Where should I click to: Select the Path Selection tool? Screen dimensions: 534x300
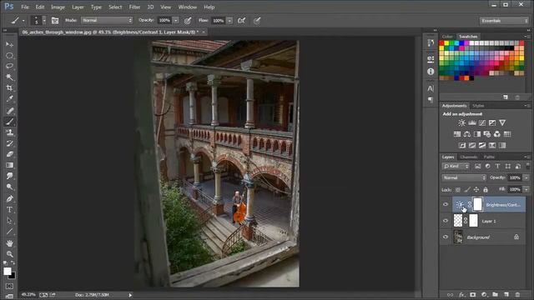point(9,220)
